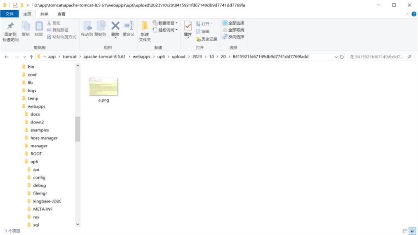Switch to details view icon
Viewport: 418px width, 235px height.
[x=405, y=231]
